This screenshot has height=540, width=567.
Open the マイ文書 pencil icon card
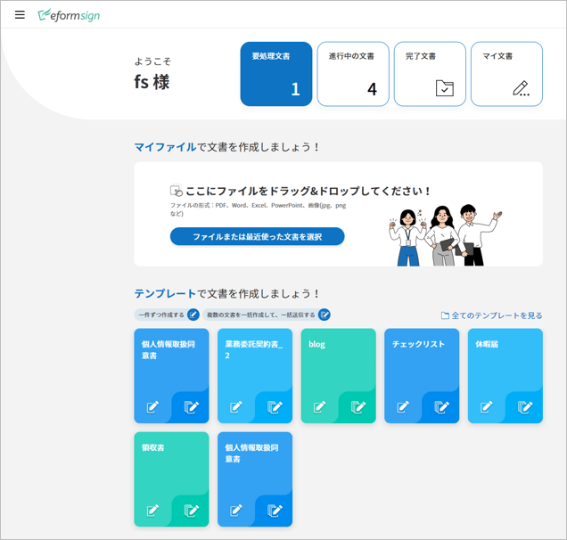point(521,87)
